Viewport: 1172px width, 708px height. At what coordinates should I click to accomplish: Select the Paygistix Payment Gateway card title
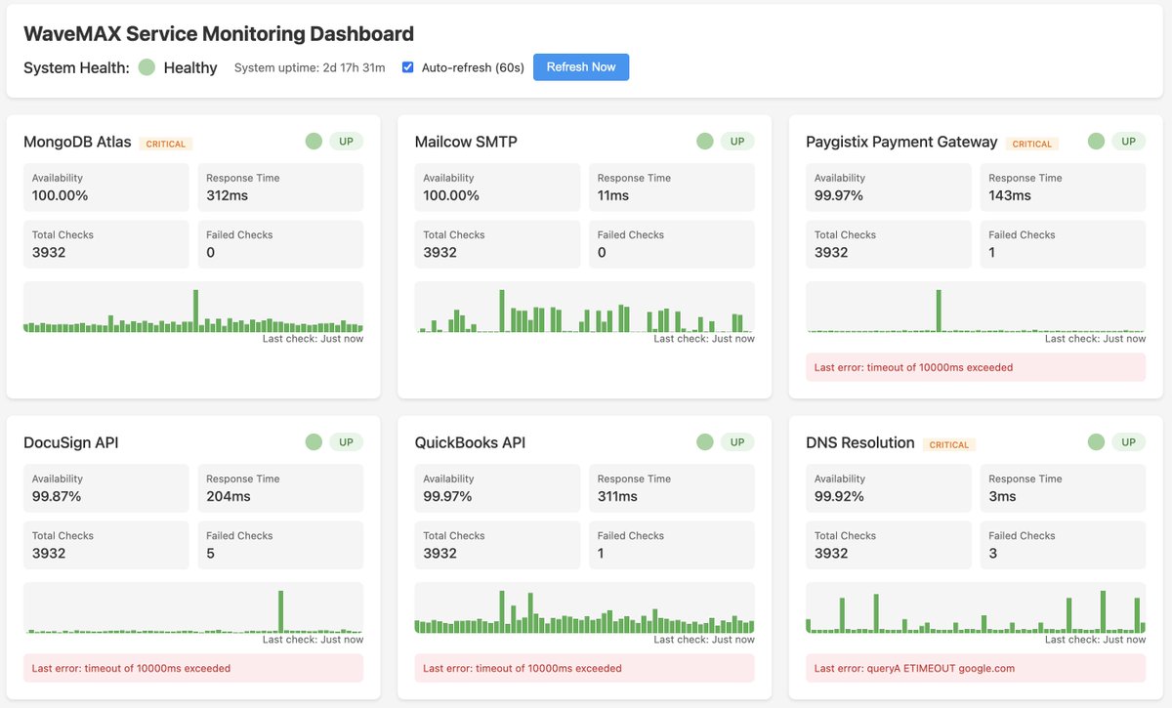tap(901, 142)
